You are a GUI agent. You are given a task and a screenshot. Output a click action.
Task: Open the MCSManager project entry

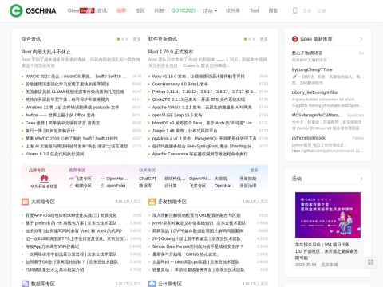pyautogui.click(x=317, y=115)
